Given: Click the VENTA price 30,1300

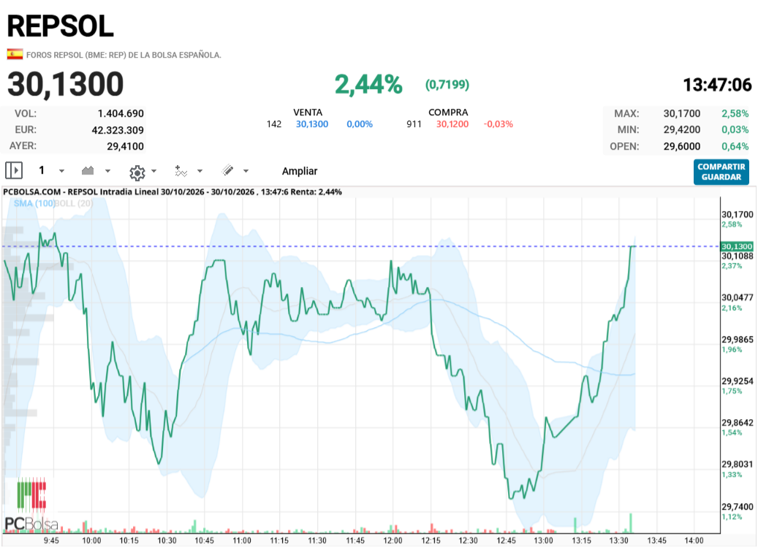Looking at the screenshot, I should tap(312, 124).
